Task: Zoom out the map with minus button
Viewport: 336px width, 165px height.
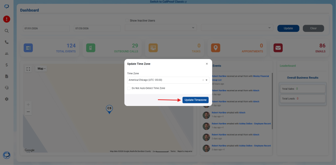Action: point(28,112)
